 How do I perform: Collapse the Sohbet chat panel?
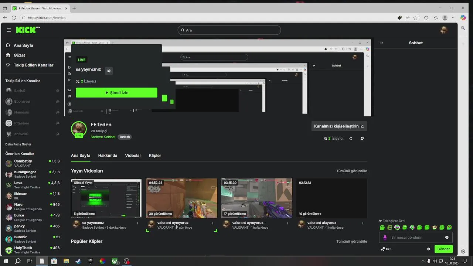click(x=381, y=43)
